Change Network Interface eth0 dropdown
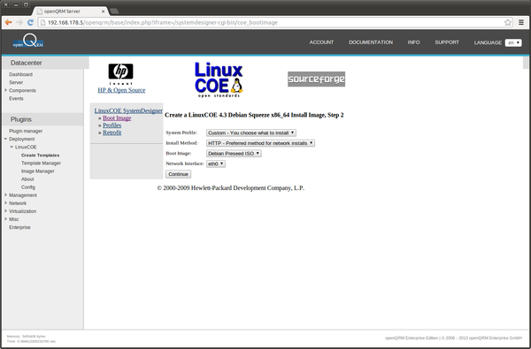This screenshot has width=531, height=349. point(216,163)
